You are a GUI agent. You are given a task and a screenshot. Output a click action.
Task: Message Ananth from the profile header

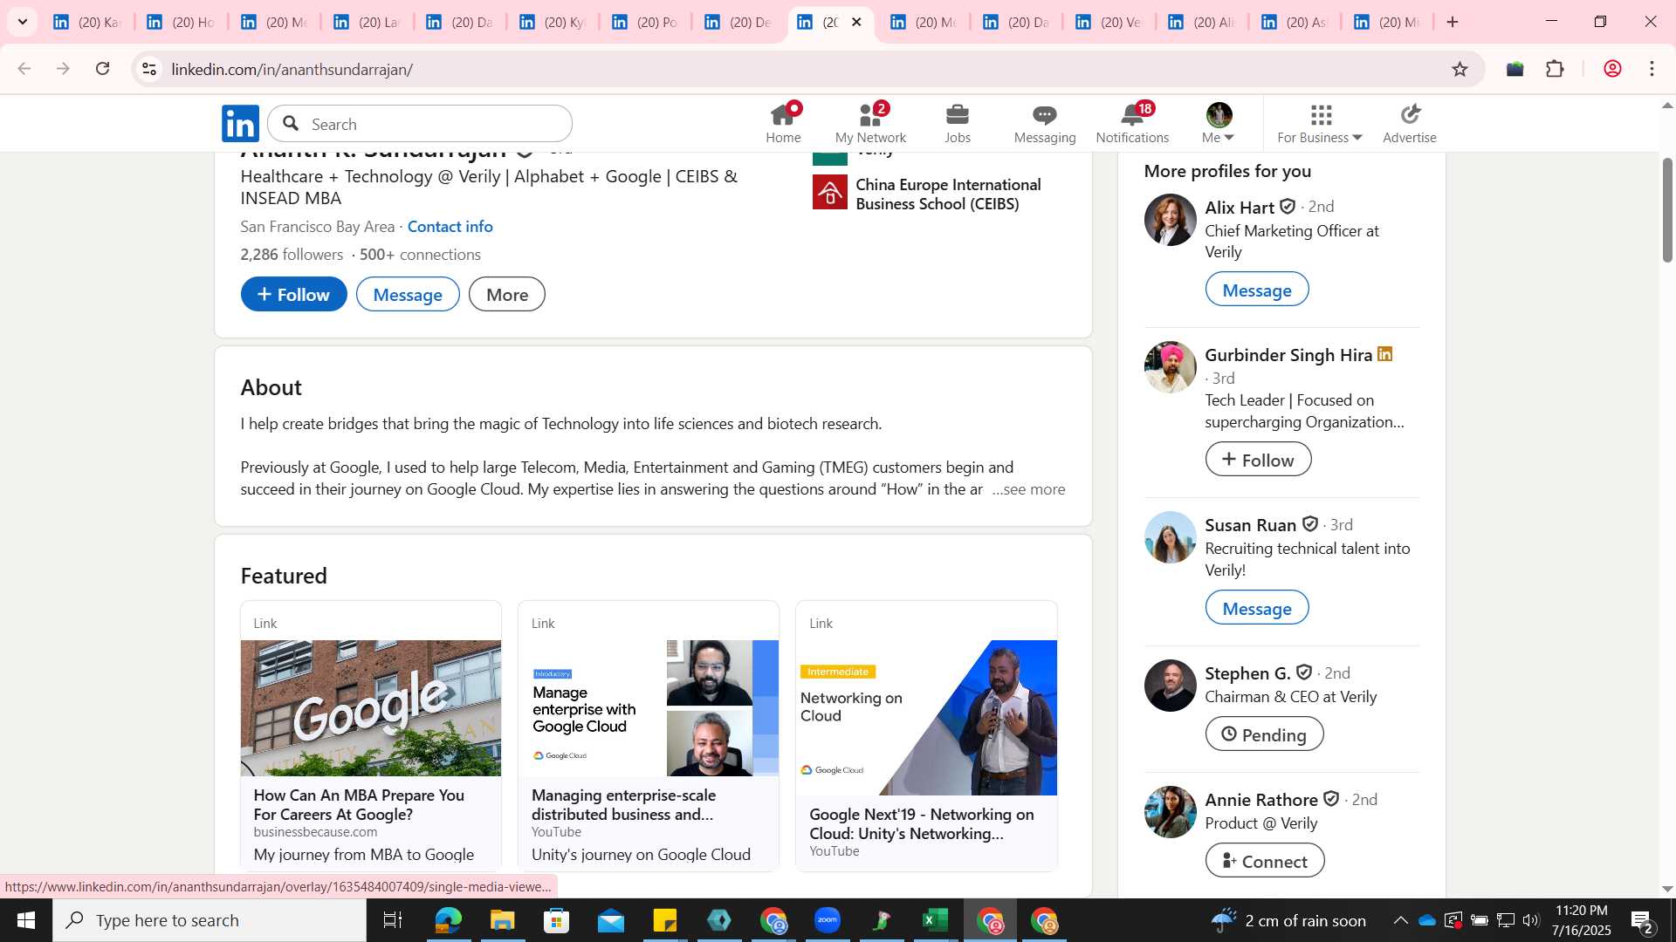[408, 295]
